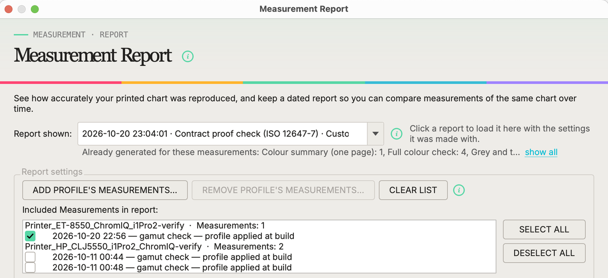Click the Deselect All button
608x278 pixels.
544,253
